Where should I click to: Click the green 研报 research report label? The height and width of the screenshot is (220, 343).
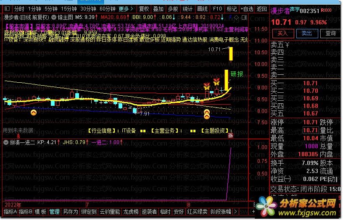click(x=237, y=74)
